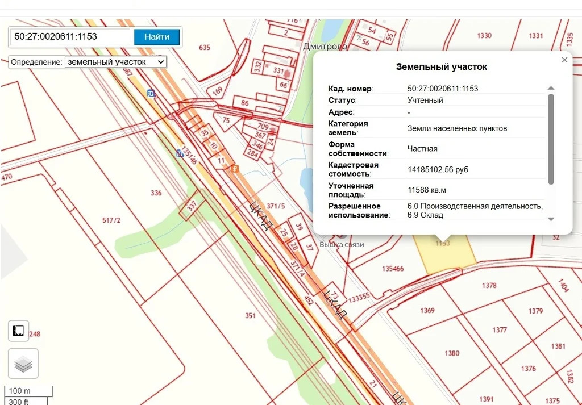Click blue fuel station icon below the dropdown
The width and height of the screenshot is (582, 405).
coord(151,94)
